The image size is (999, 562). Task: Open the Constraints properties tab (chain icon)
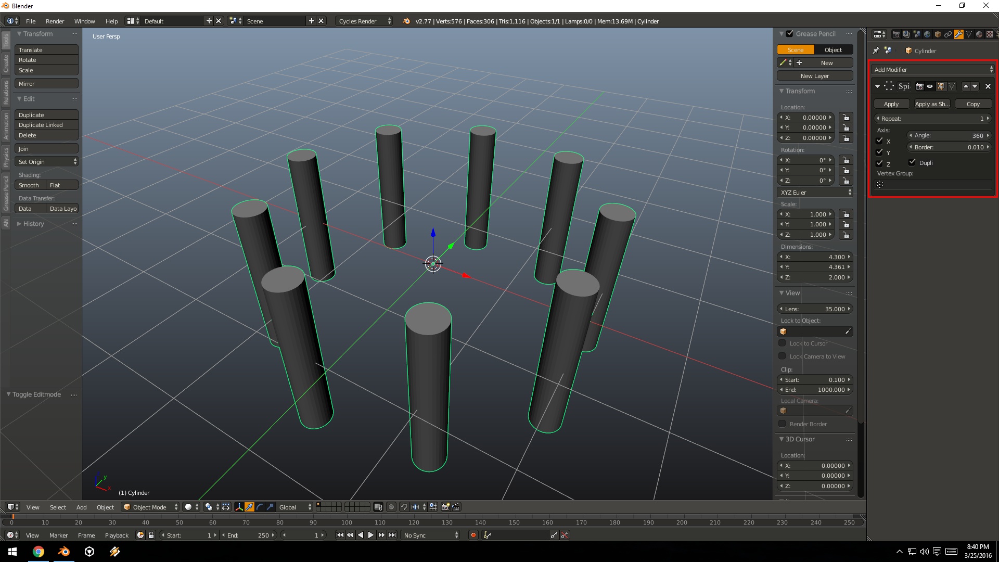tap(948, 34)
